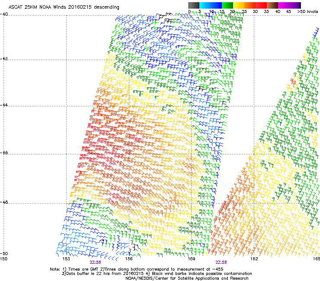Click the longitude label '162'
The image size is (320, 281).
point(254,259)
